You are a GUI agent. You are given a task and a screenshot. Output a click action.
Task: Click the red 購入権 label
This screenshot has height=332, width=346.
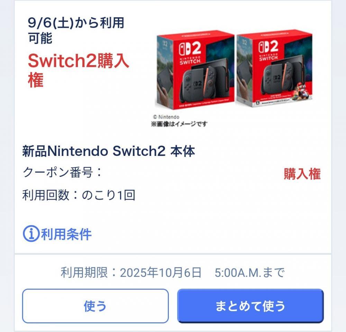tap(302, 174)
